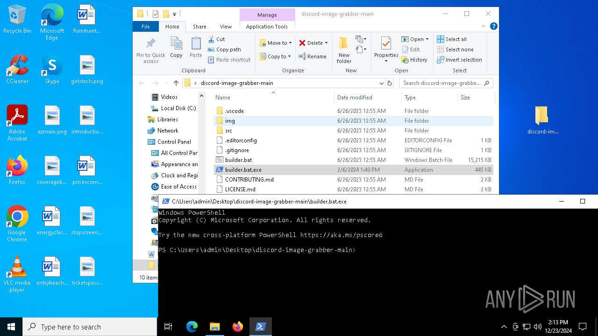Select the .vscode folder row
The width and height of the screenshot is (598, 336).
(353, 111)
